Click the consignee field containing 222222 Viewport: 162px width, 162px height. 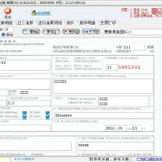(103, 86)
